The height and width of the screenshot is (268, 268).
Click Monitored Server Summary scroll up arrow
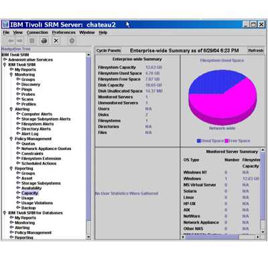coord(263,150)
